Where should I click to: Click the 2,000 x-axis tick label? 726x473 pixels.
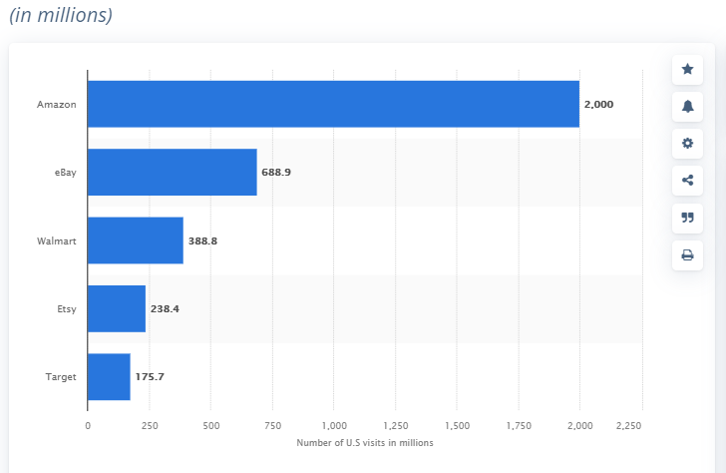(x=580, y=426)
